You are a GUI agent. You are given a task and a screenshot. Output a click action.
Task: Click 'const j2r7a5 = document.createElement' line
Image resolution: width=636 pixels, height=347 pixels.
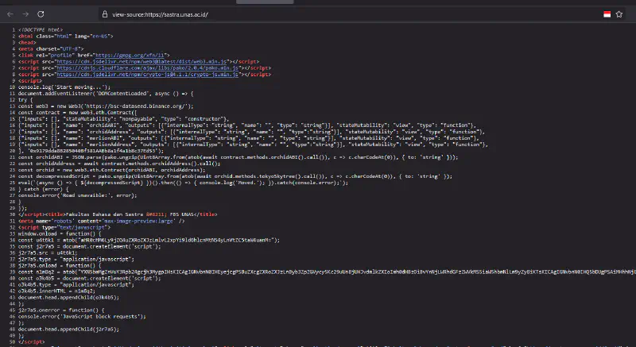coord(89,247)
